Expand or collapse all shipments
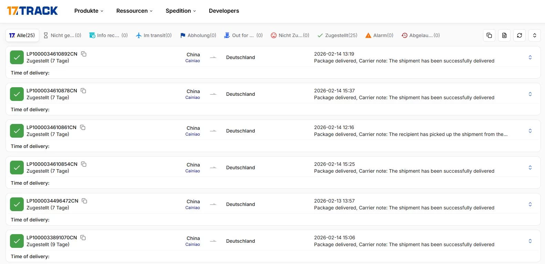Screen dimensions: 545x264 pos(534,35)
